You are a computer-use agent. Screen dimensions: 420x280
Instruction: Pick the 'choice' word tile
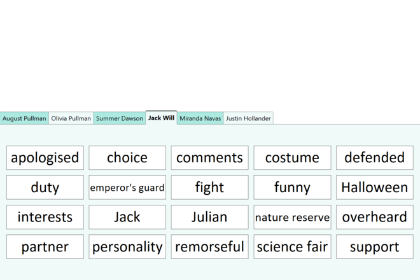[x=127, y=158]
